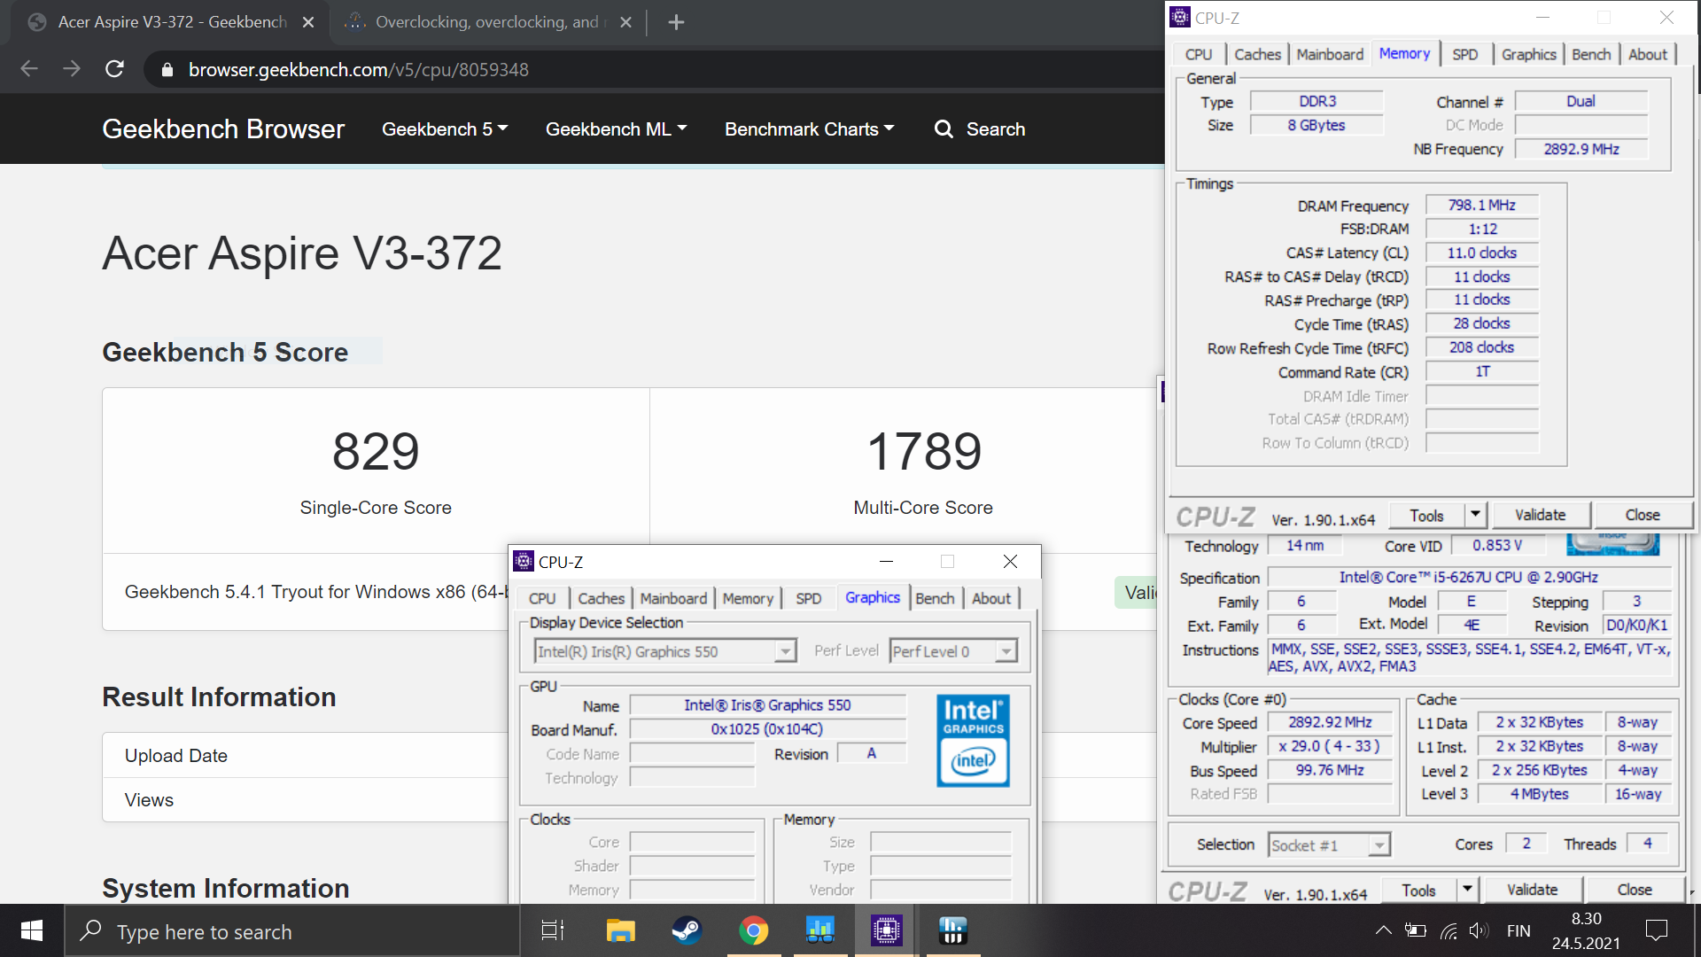
Task: Open Tools dropdown arrow in Memory window
Action: [1475, 515]
